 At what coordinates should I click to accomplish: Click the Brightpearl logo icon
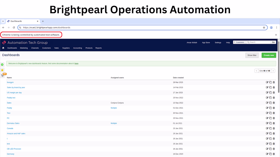click(4, 43)
